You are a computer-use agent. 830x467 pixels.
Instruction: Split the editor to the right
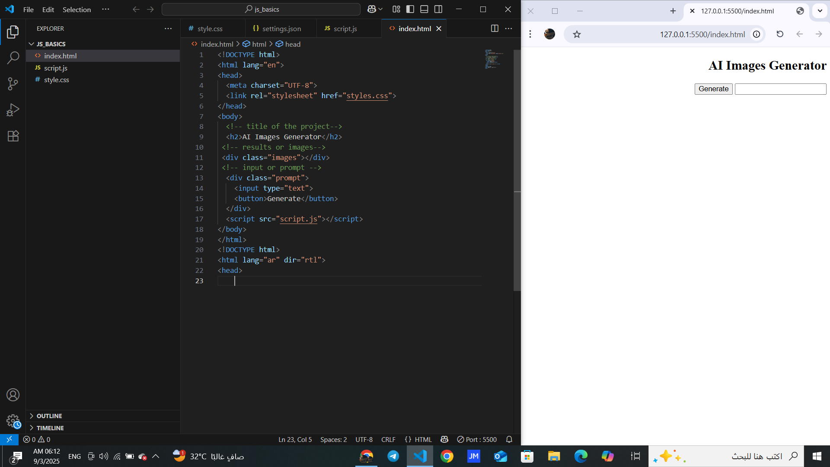(495, 29)
